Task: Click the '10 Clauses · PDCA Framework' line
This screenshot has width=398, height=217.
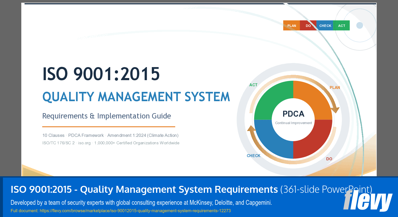Action: coord(110,135)
